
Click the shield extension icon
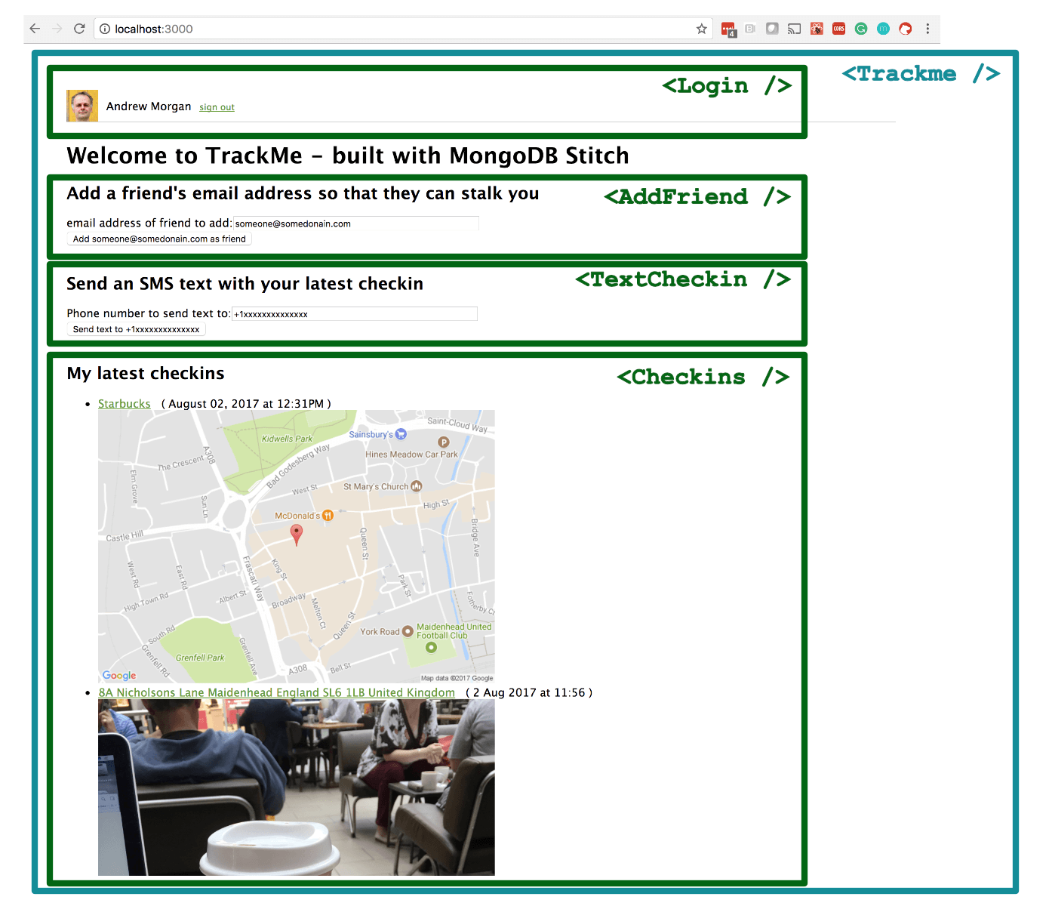click(772, 28)
